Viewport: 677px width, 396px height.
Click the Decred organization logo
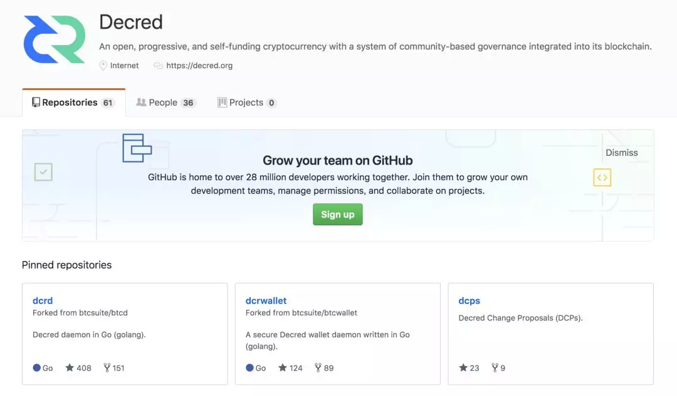55,39
